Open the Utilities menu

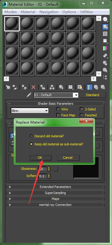(87, 12)
